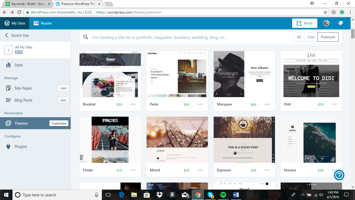This screenshot has height=200, width=355.
Task: Open more options for Mood theme
Action: (x=200, y=170)
